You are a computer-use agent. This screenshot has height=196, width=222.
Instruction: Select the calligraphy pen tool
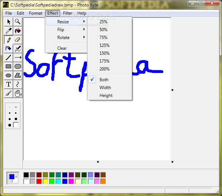(x=18, y=49)
